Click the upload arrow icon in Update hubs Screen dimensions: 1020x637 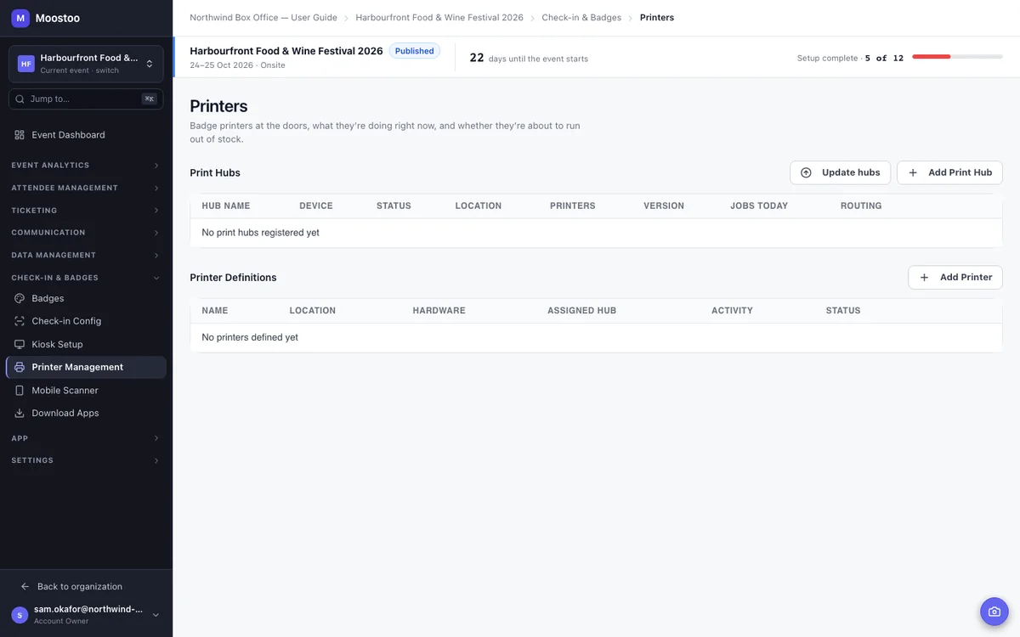coord(806,172)
